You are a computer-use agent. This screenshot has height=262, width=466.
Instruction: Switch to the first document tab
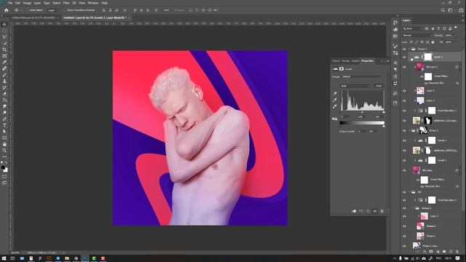(x=35, y=17)
